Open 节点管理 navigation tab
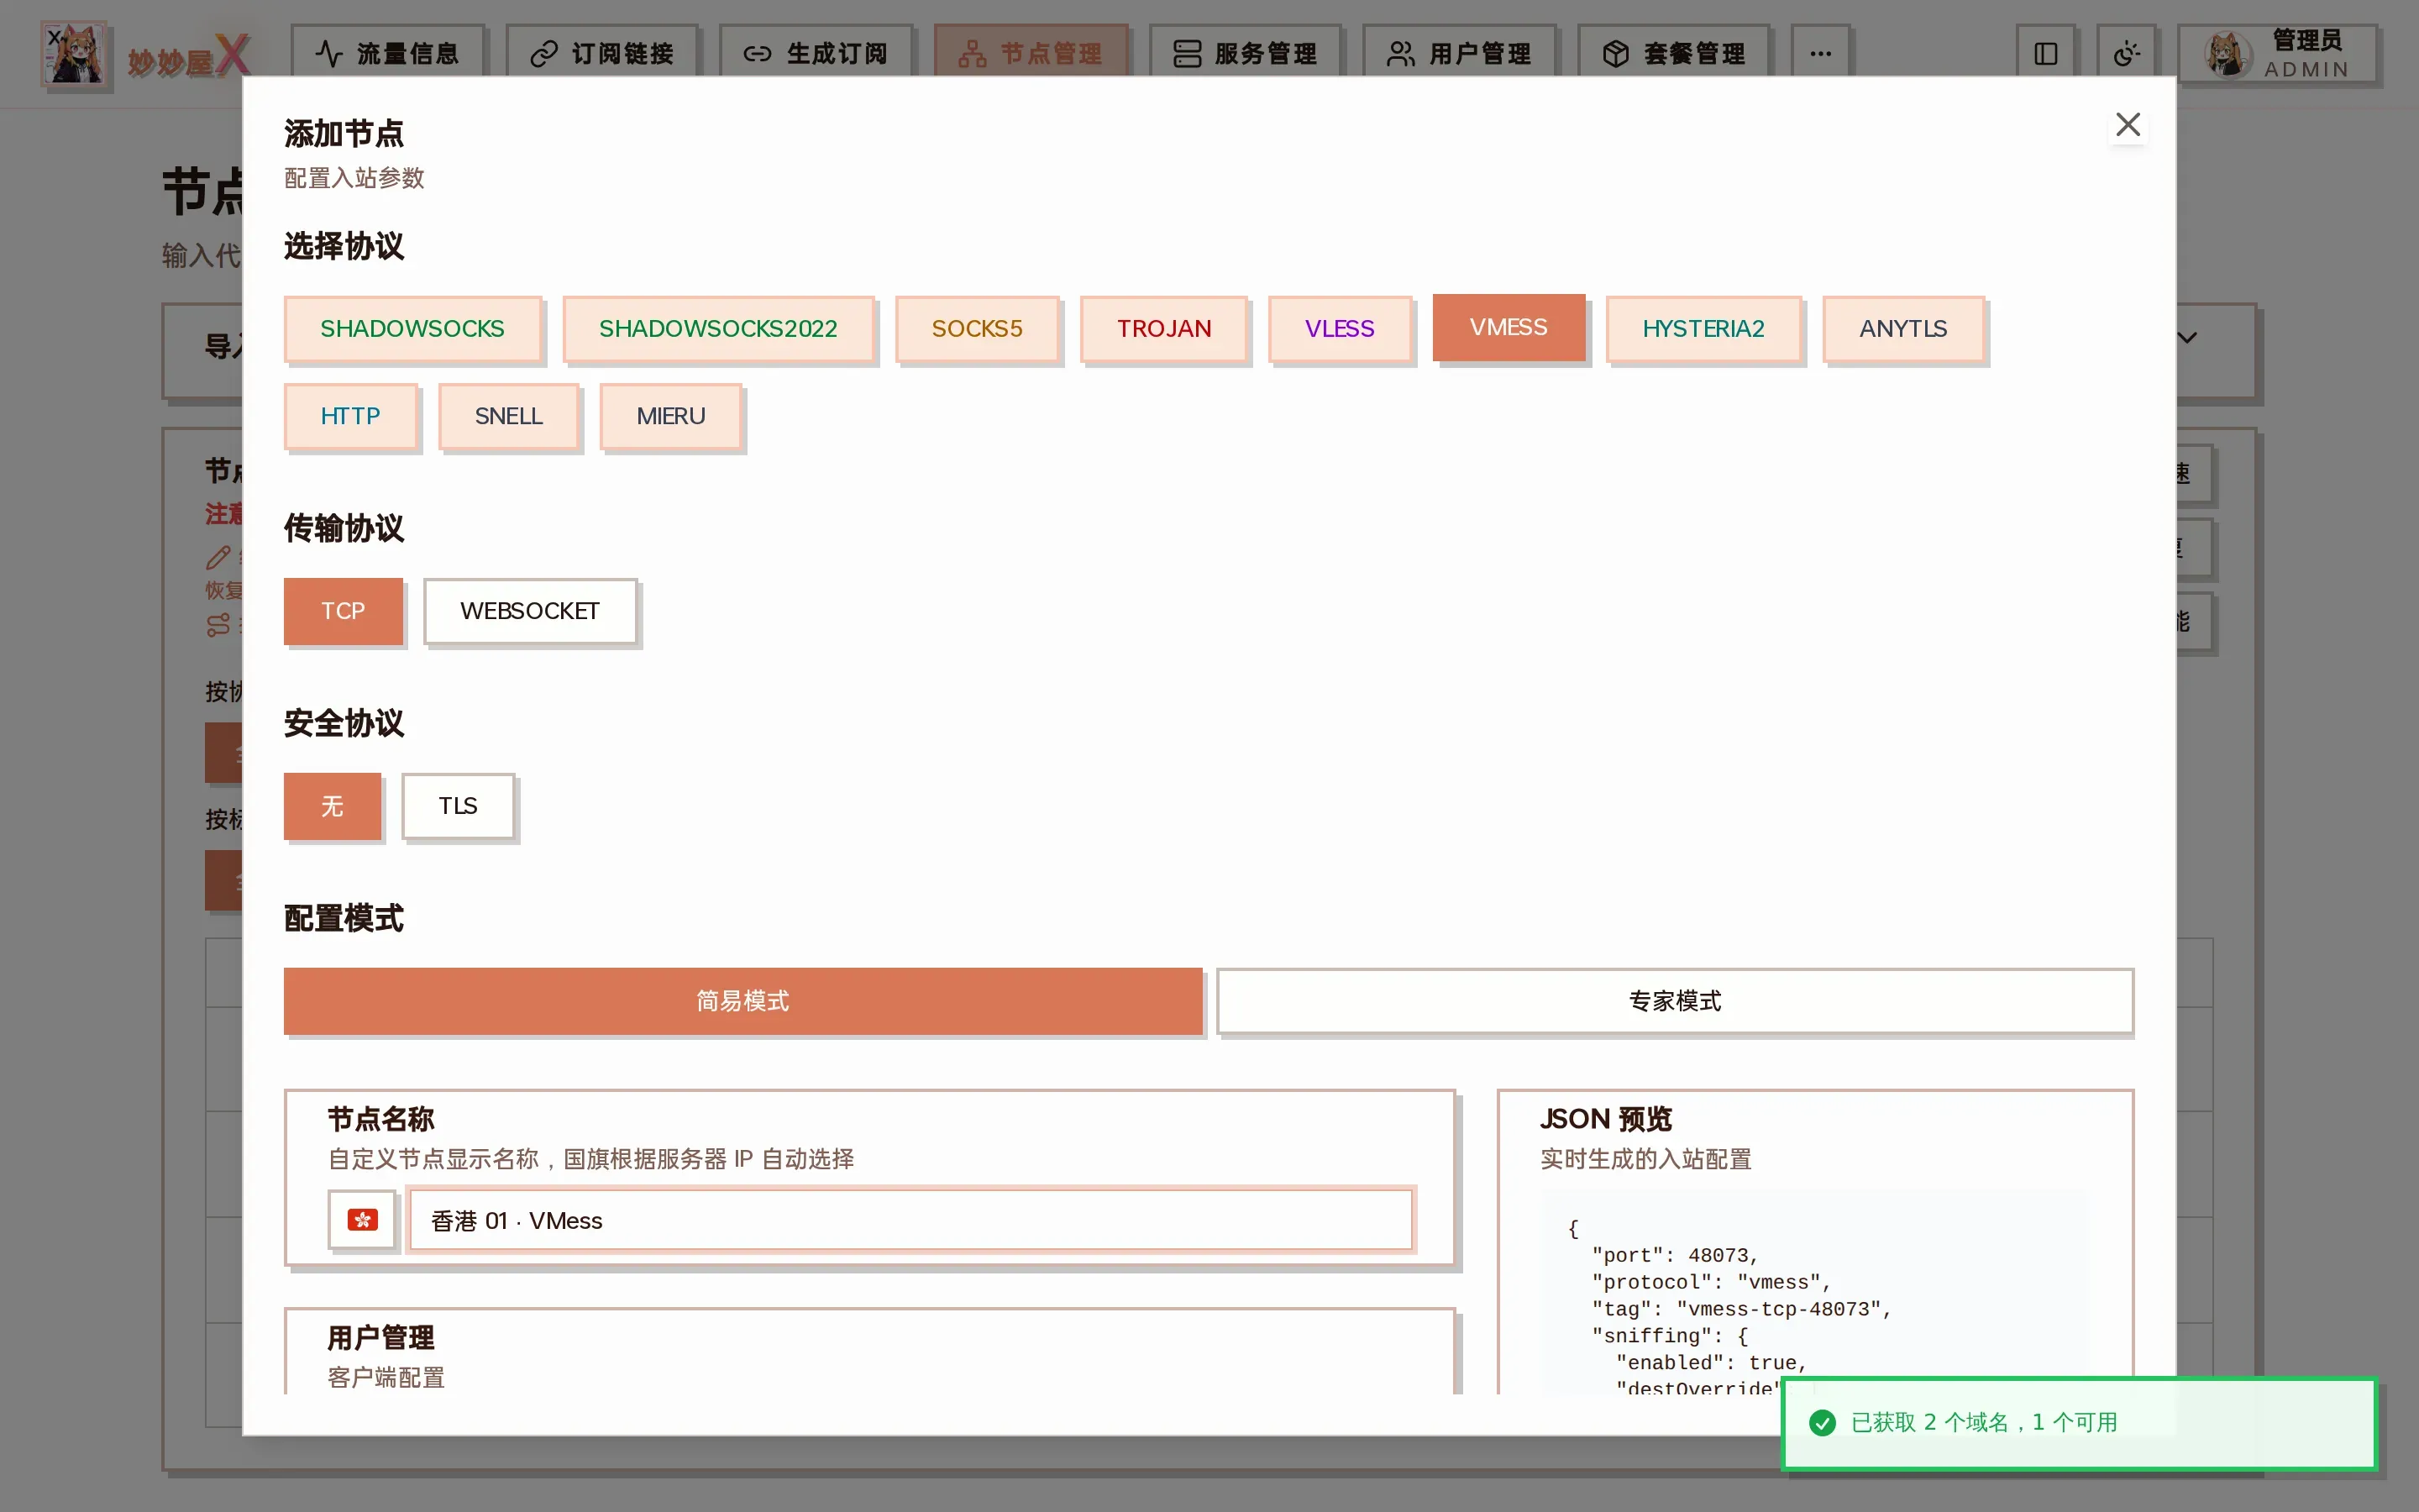The height and width of the screenshot is (1512, 2419). (x=1031, y=53)
